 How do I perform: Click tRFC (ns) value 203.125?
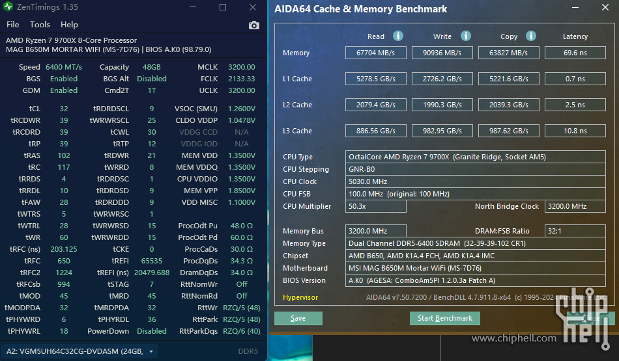(64, 249)
